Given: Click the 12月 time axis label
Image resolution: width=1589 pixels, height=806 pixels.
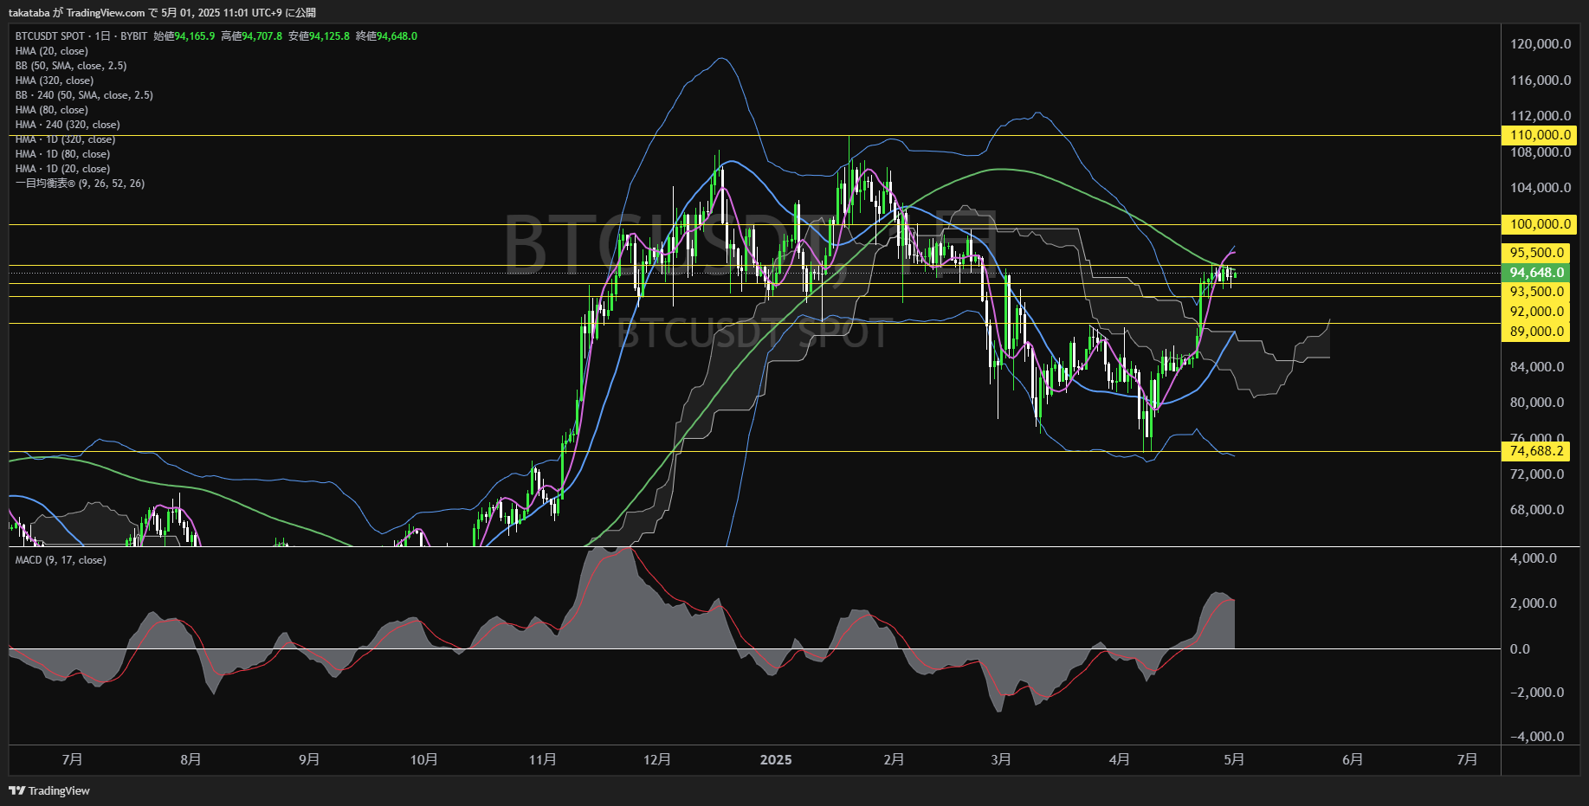Looking at the screenshot, I should tap(657, 759).
